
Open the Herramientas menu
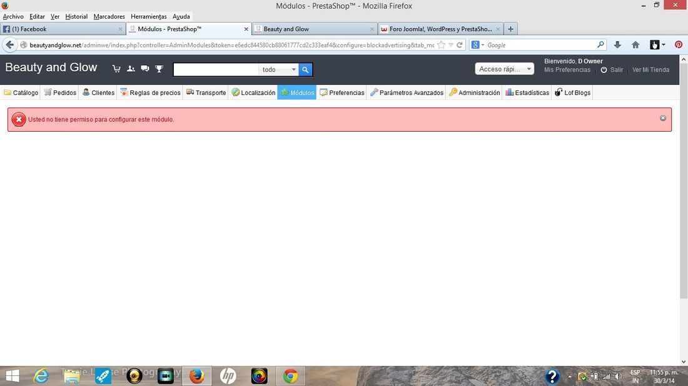(149, 16)
